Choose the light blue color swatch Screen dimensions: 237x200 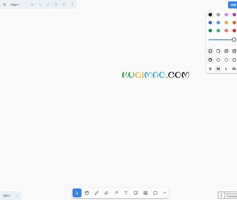(218, 23)
